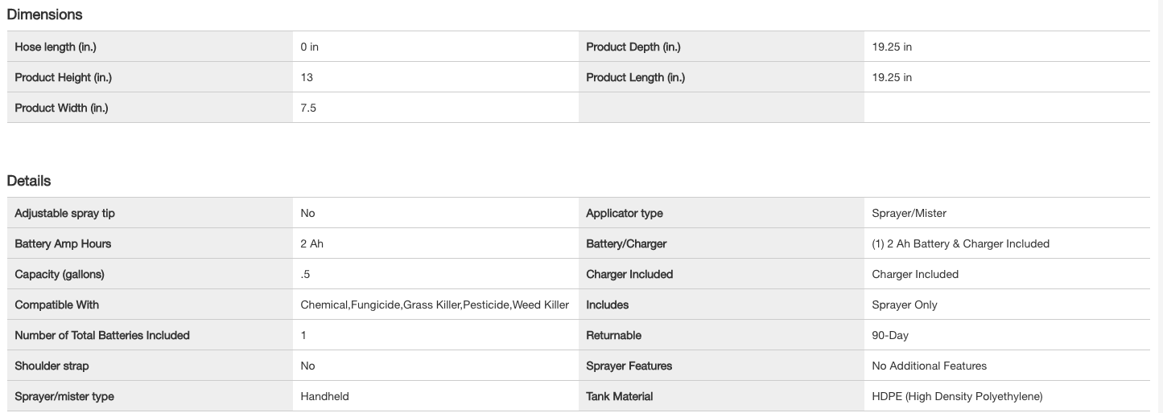Click the No Additional Features value
1163x413 pixels.
point(929,366)
